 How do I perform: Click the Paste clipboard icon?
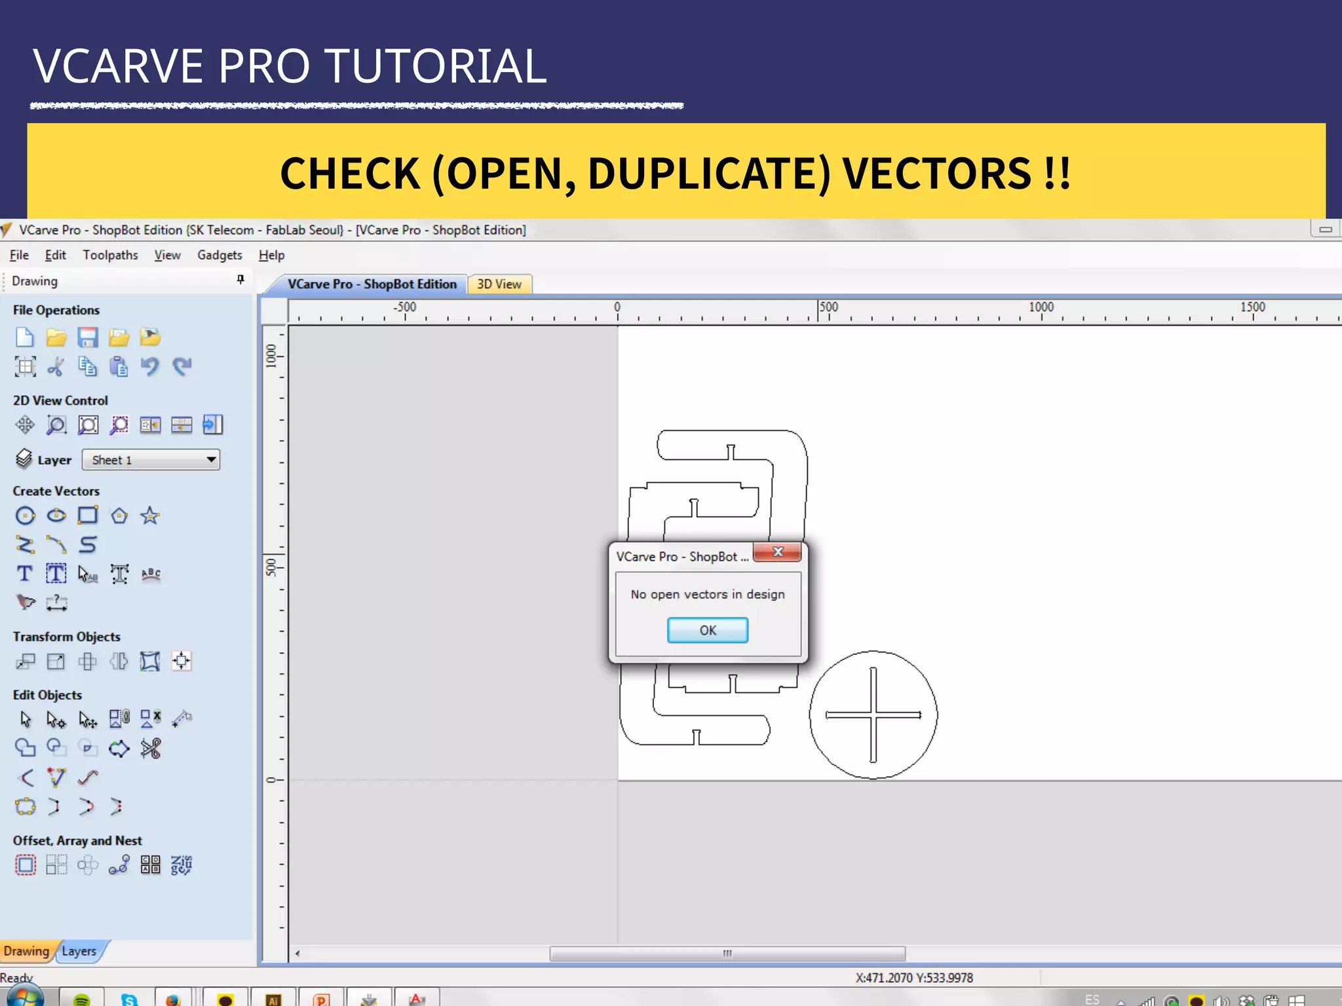tap(119, 366)
